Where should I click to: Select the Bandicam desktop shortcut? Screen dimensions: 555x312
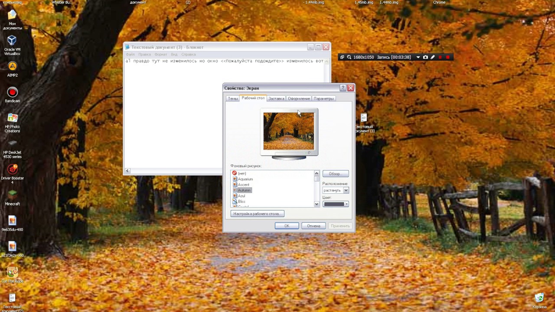[x=12, y=95]
